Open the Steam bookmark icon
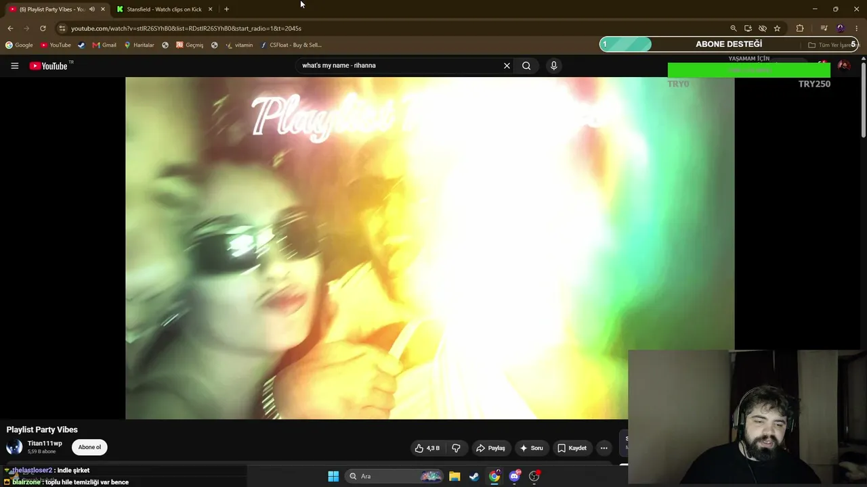 [x=81, y=45]
